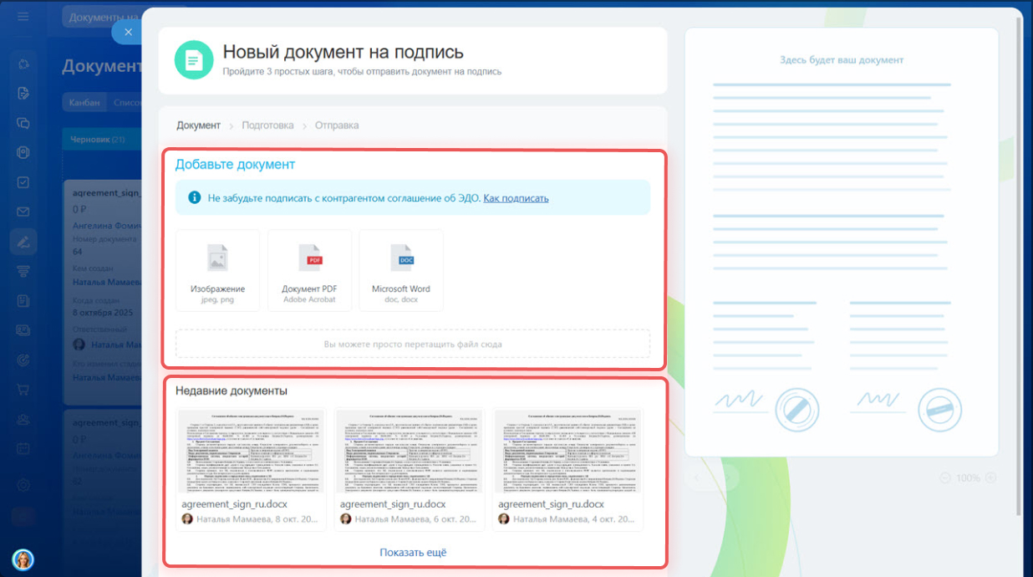1033x577 pixels.
Task: Pick the Microsoft Word doc upload option
Action: (x=400, y=270)
